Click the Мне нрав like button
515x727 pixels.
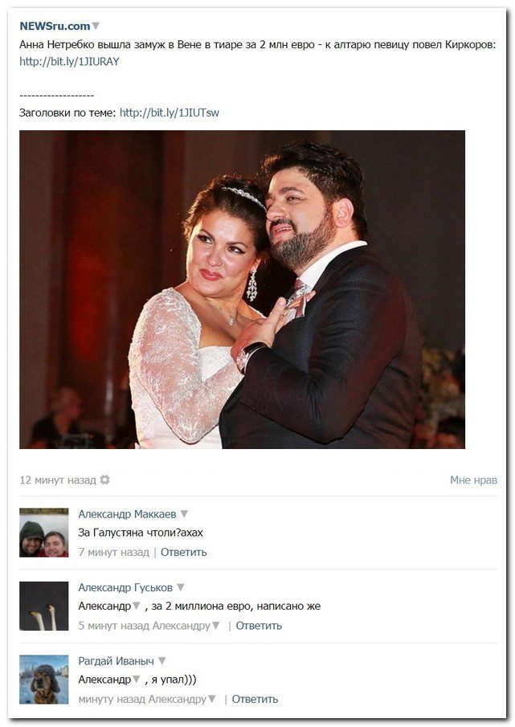coord(473,480)
